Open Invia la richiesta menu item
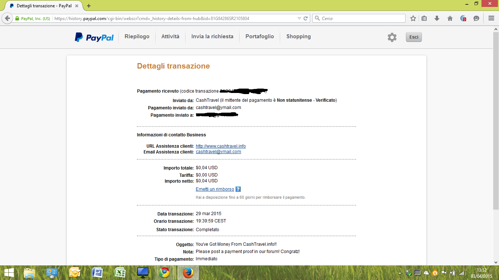Image resolution: width=499 pixels, height=280 pixels. [212, 36]
